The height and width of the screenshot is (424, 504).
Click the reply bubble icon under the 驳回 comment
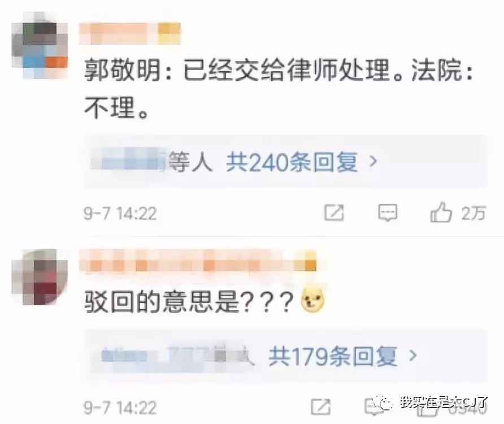tap(373, 407)
